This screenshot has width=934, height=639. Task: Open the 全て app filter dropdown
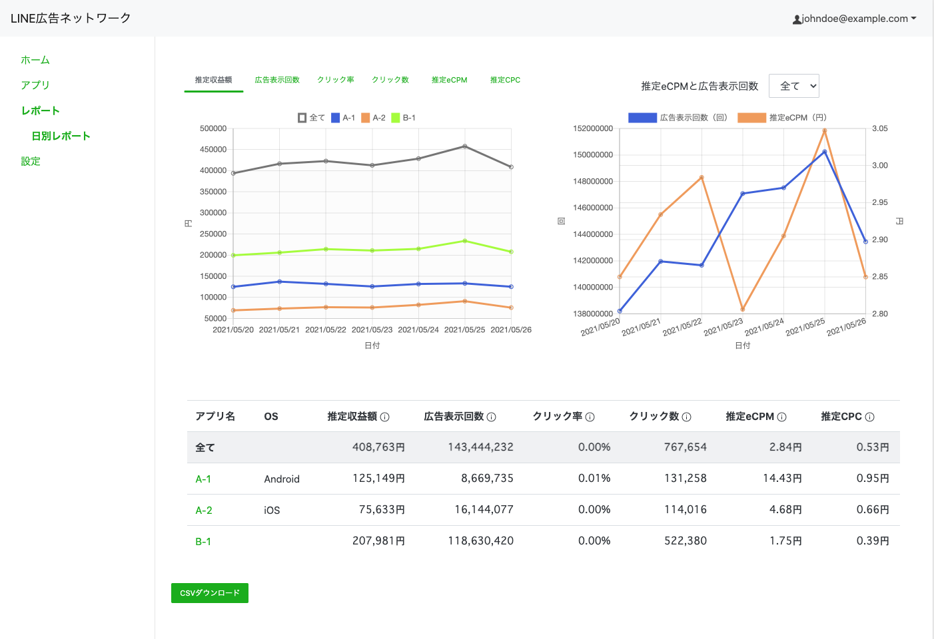[794, 86]
